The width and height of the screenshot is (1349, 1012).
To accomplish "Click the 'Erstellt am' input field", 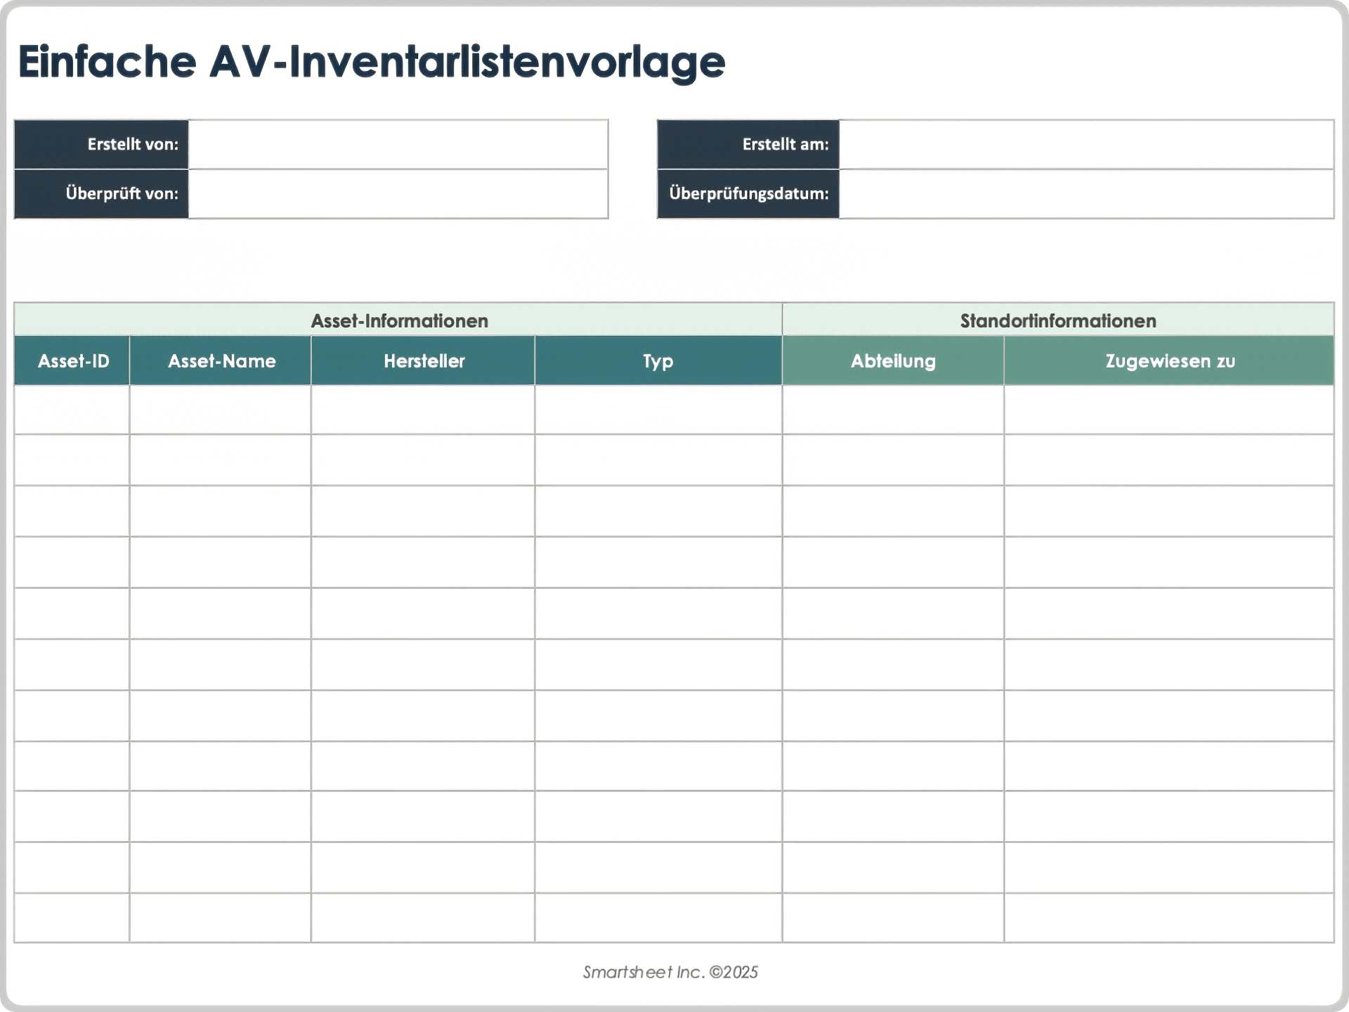I will [1086, 144].
